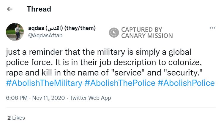Viewport: 221px width, 127px height.
Task: Click the "CANARY MISSION" watermark text
Action: click(x=147, y=36)
